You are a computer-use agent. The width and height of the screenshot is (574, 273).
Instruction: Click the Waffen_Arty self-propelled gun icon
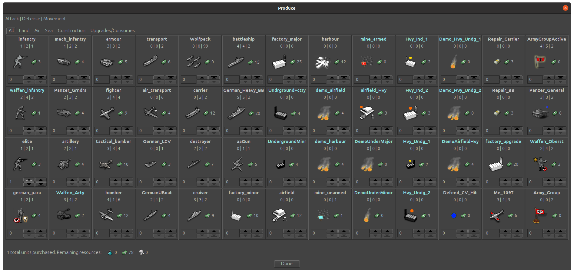[64, 215]
